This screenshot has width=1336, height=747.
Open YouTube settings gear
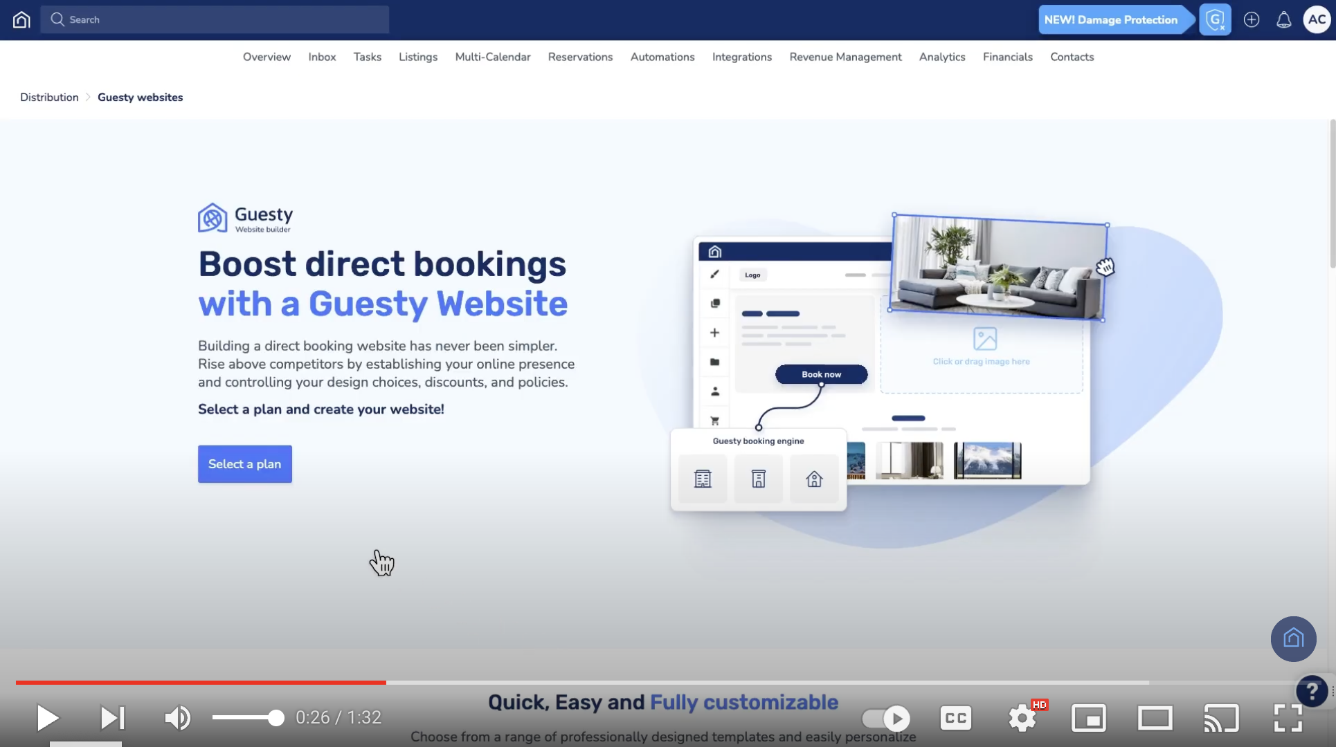(x=1022, y=718)
